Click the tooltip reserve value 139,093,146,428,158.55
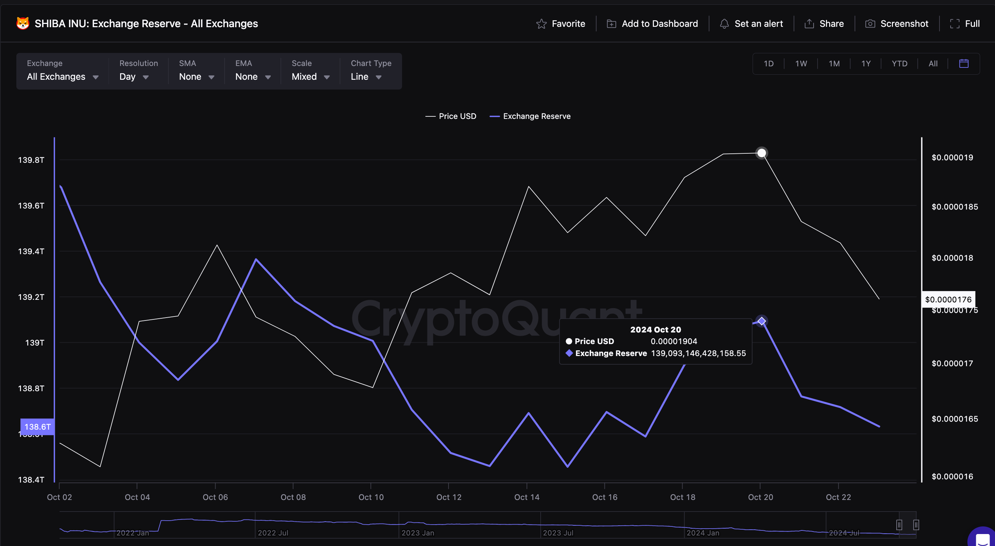The image size is (995, 546). (x=699, y=353)
